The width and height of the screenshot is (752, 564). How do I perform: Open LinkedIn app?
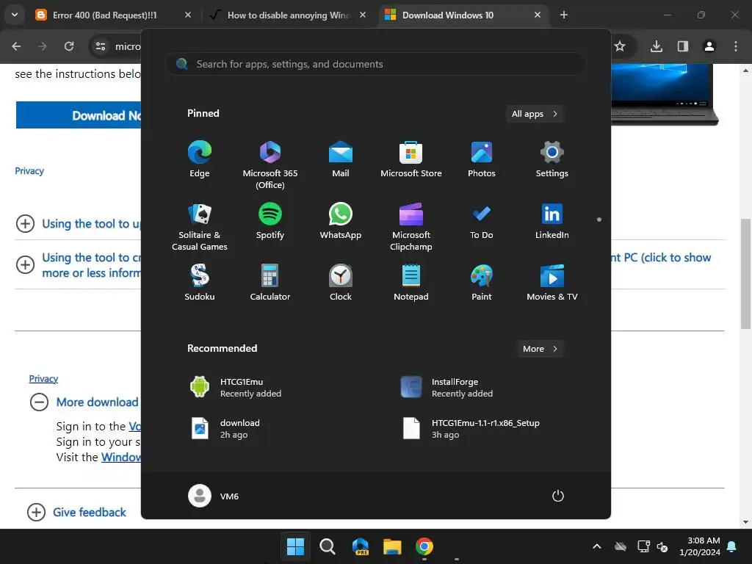[552, 221]
